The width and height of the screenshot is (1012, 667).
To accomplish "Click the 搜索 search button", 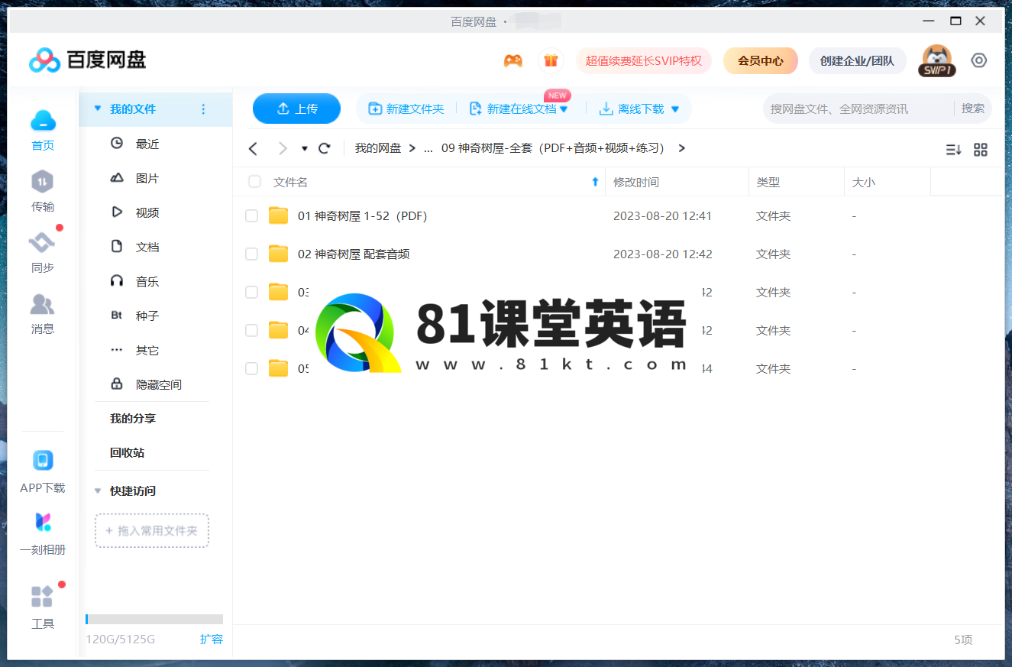I will (973, 108).
